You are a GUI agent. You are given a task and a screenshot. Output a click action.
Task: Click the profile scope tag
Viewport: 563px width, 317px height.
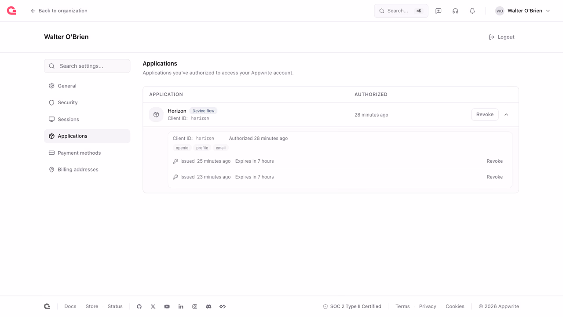202,148
